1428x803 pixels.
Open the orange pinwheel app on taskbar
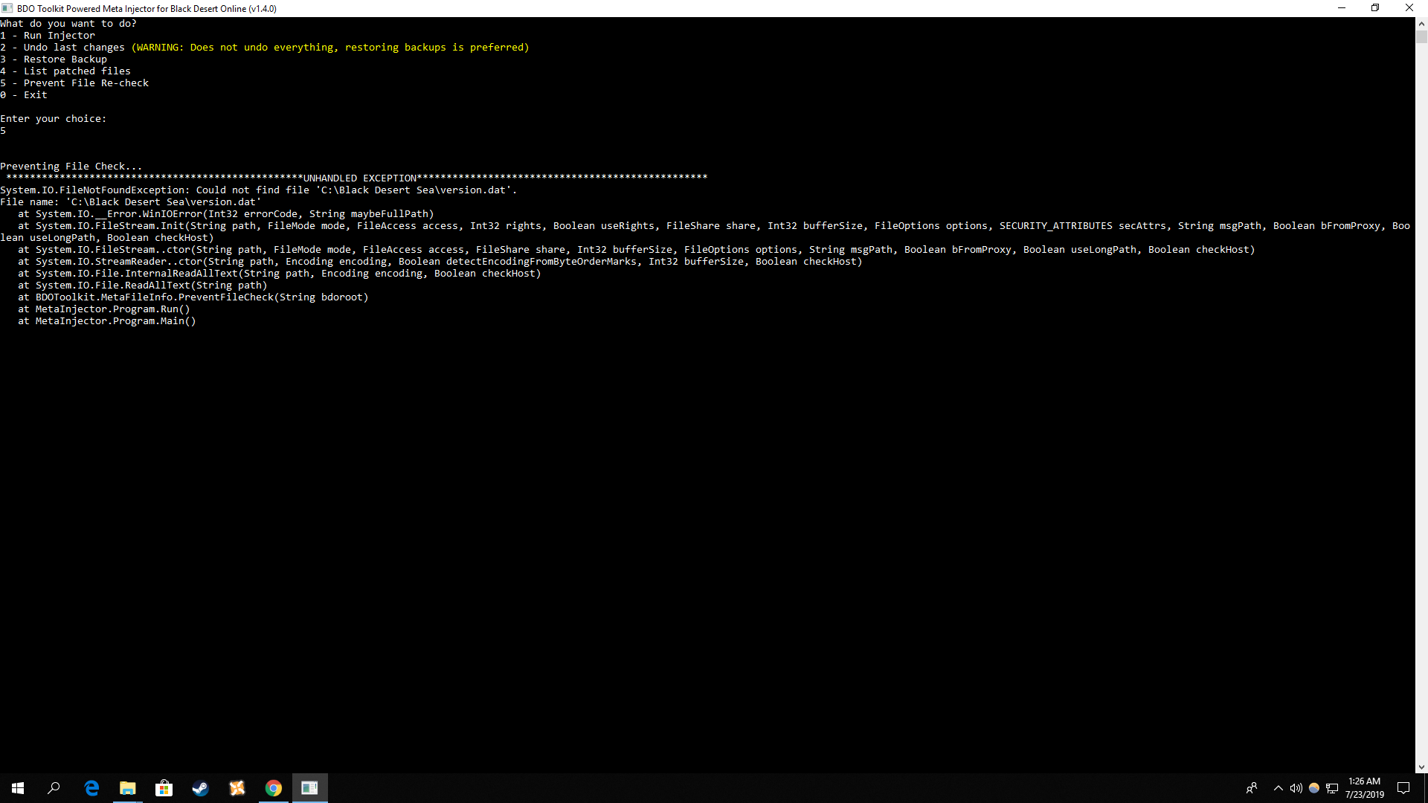237,788
